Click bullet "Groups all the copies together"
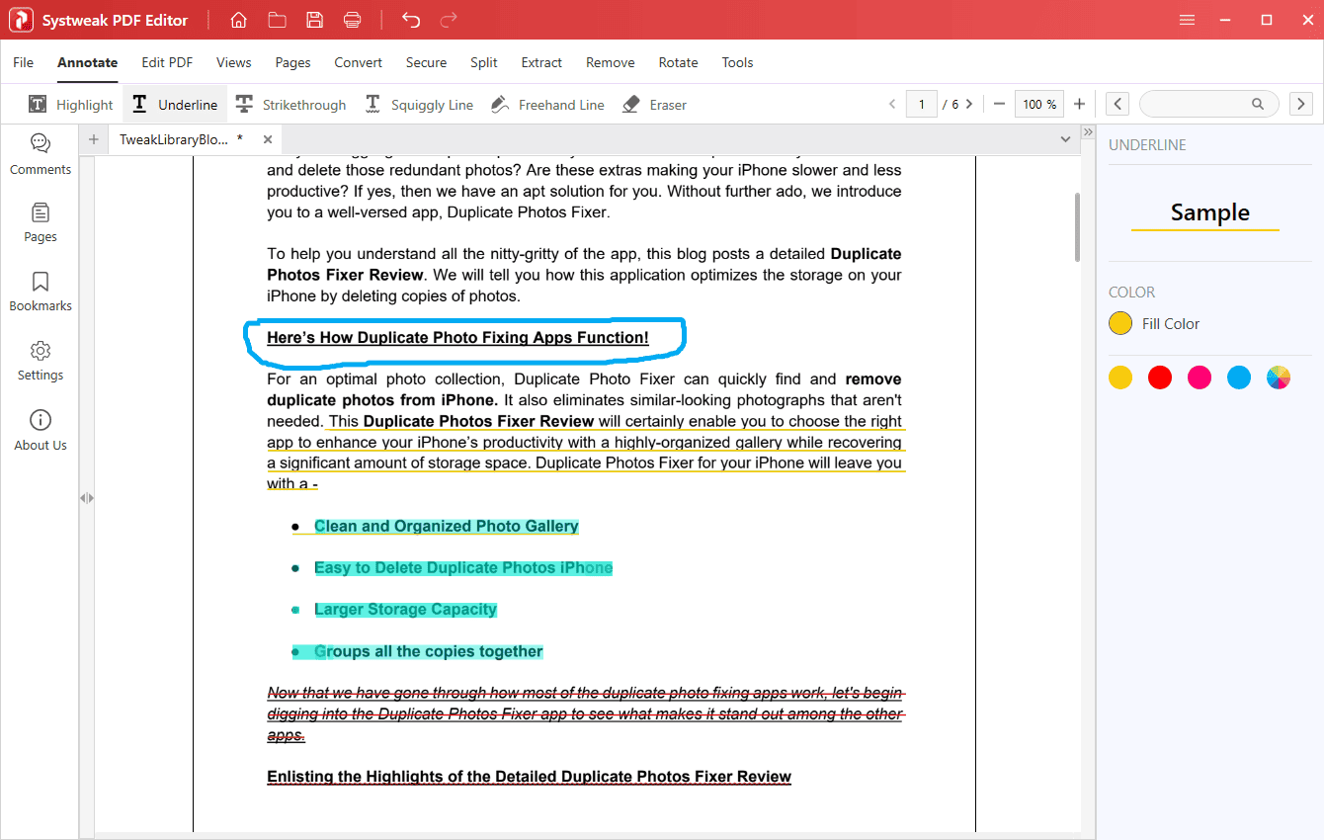The height and width of the screenshot is (840, 1324). [428, 652]
